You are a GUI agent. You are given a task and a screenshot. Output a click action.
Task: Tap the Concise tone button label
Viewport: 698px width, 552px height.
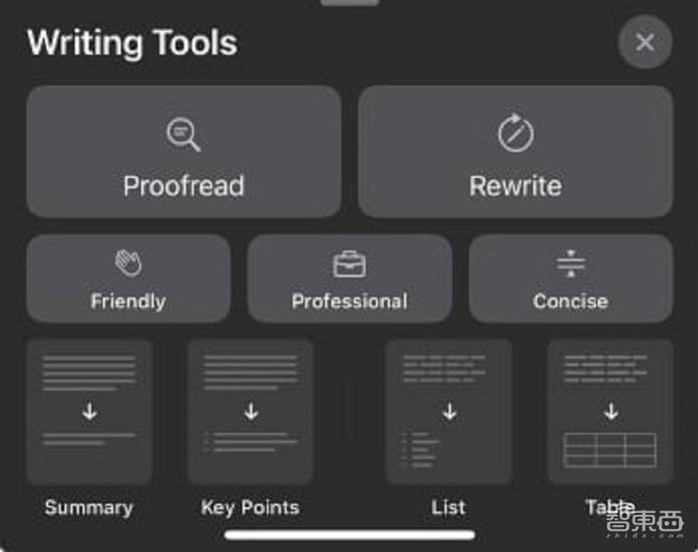[570, 301]
